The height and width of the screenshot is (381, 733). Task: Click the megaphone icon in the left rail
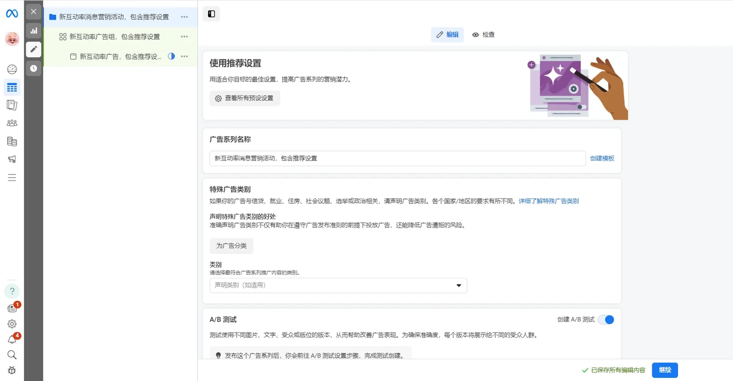pyautogui.click(x=12, y=159)
